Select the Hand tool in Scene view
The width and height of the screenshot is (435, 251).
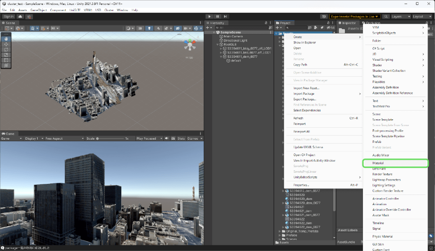(x=6, y=39)
